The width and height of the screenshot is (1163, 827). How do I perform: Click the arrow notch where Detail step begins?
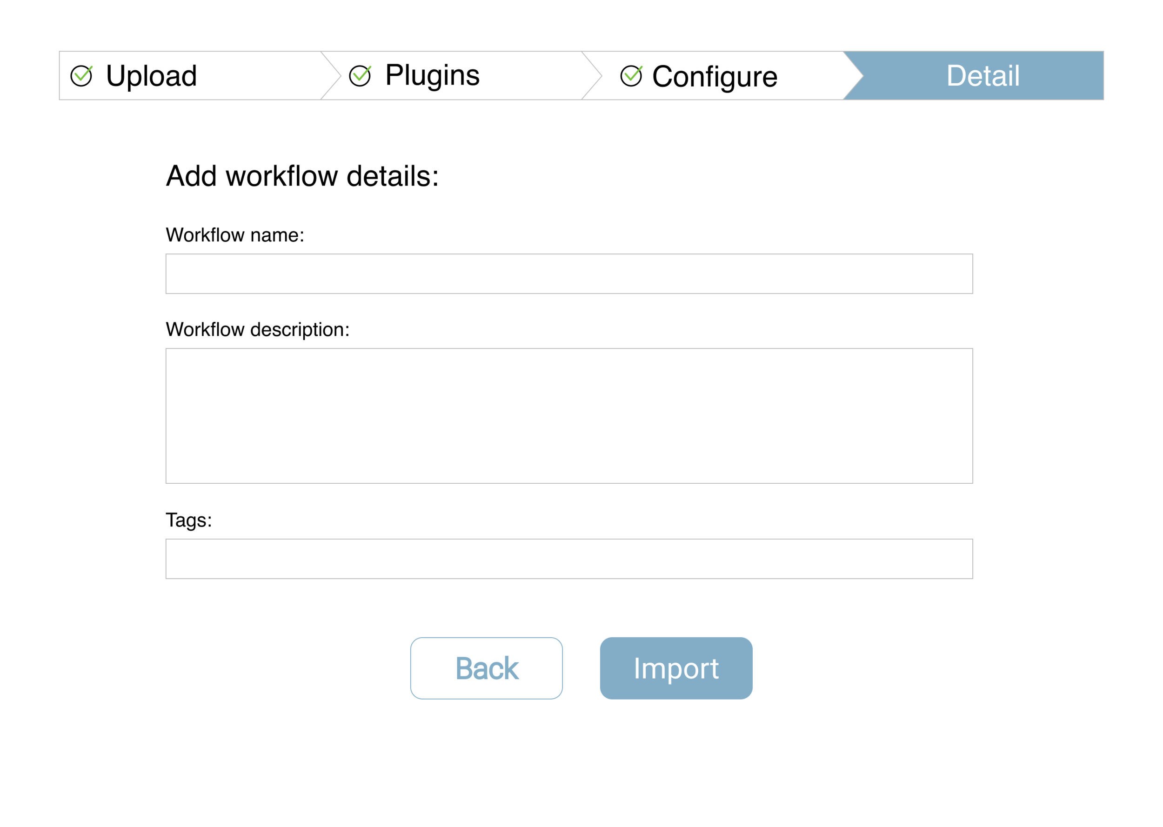pos(854,75)
